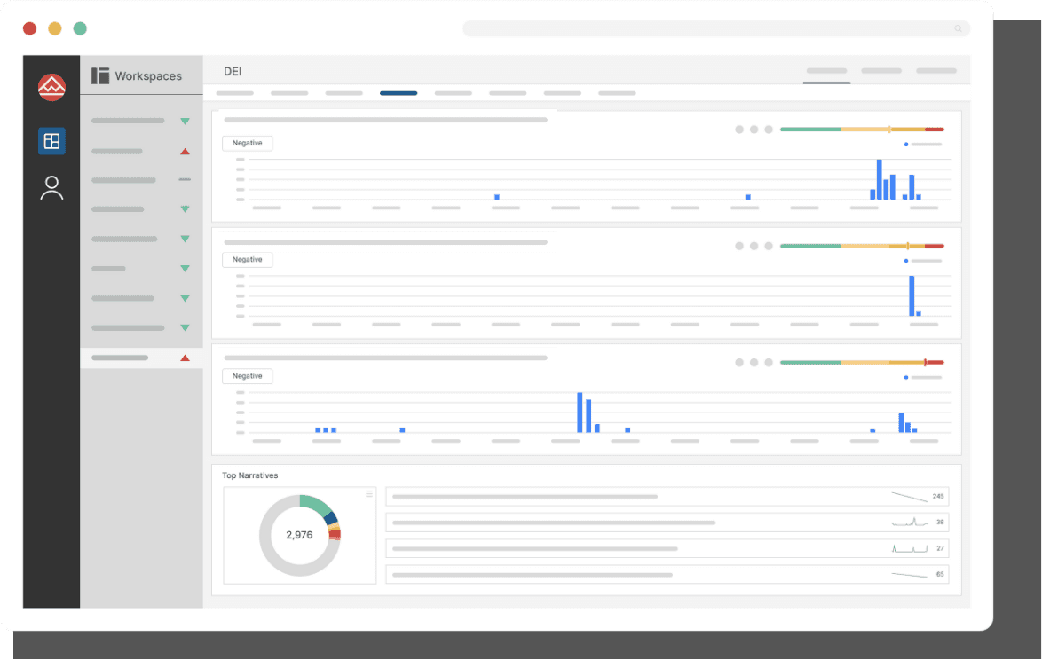Click the DEI workspace title
The image size is (1042, 660).
click(233, 71)
